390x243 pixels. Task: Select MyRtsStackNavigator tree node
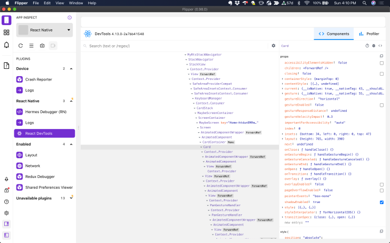(204, 54)
